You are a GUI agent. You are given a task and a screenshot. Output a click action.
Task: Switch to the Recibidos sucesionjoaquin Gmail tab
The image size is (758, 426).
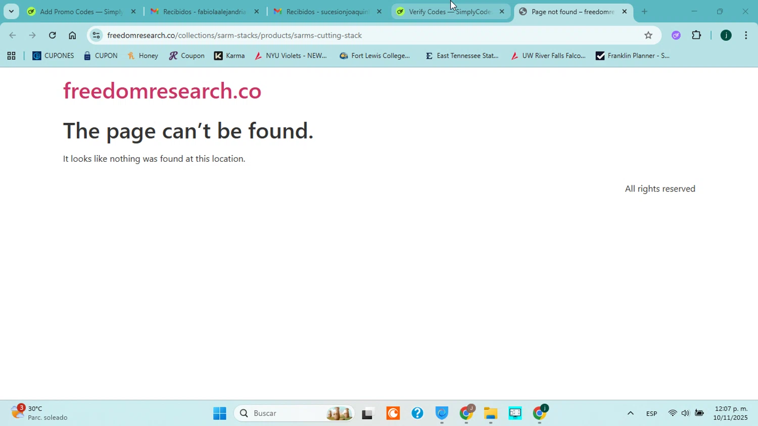[x=327, y=11]
